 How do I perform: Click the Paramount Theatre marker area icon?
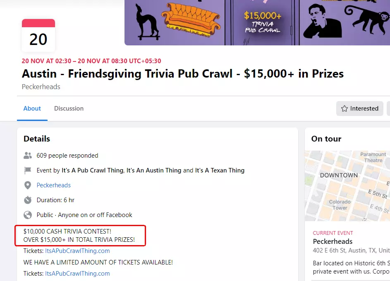point(373,156)
